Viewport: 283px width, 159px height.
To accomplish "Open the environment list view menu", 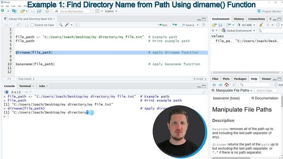I will 270,25.
